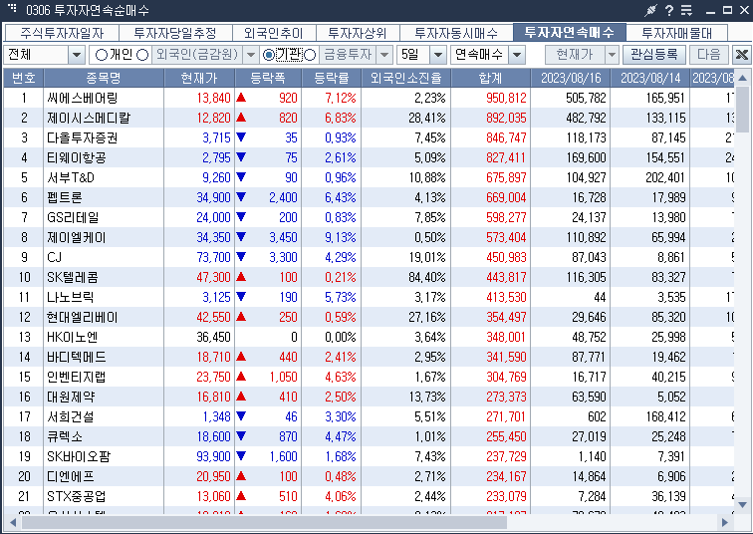Click the vertical scrollbar down arrow
Screen dimensions: 753x534
742,505
